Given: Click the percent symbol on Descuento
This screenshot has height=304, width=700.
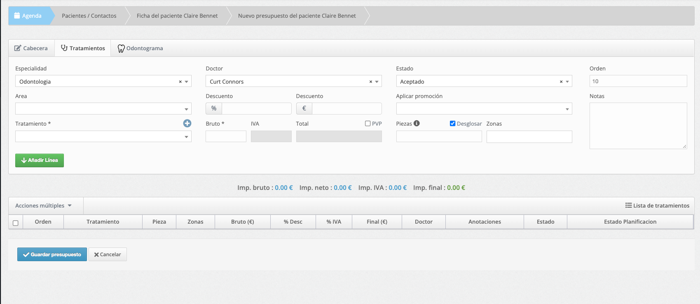Looking at the screenshot, I should pyautogui.click(x=214, y=108).
